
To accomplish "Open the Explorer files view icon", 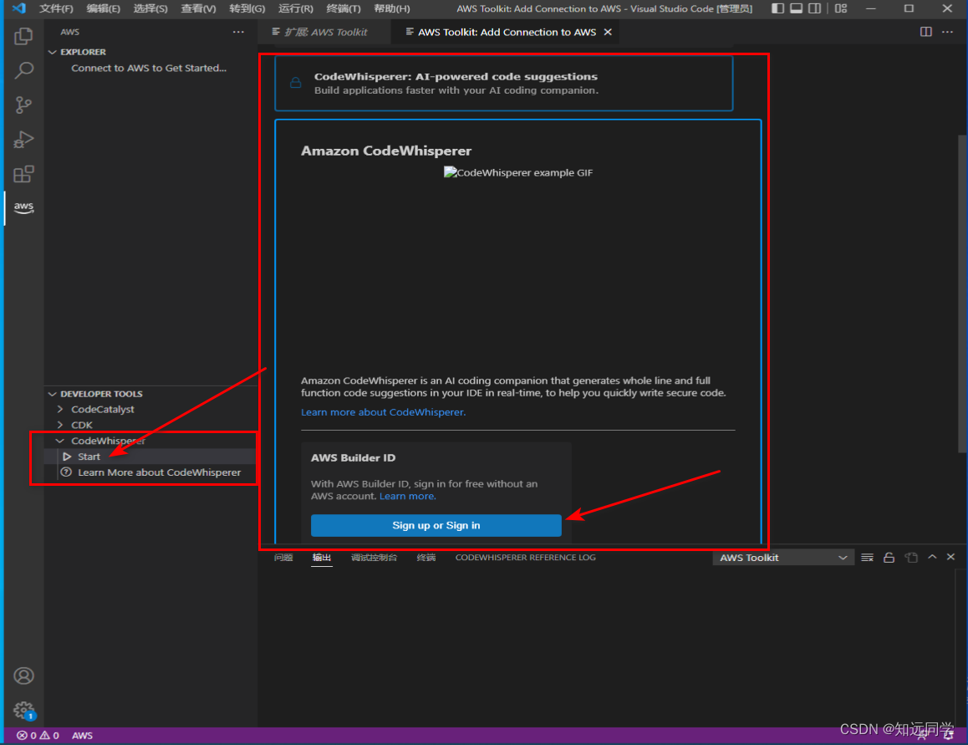I will pyautogui.click(x=23, y=37).
